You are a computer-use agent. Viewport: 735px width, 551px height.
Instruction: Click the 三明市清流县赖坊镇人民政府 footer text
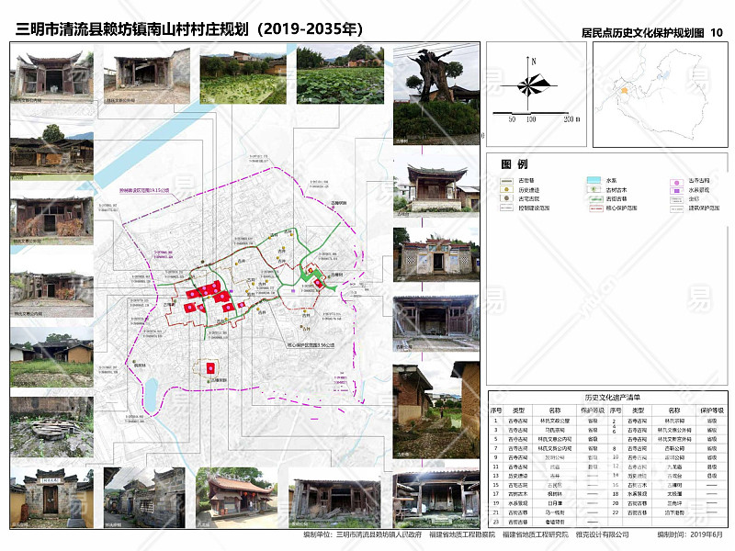tap(379, 534)
